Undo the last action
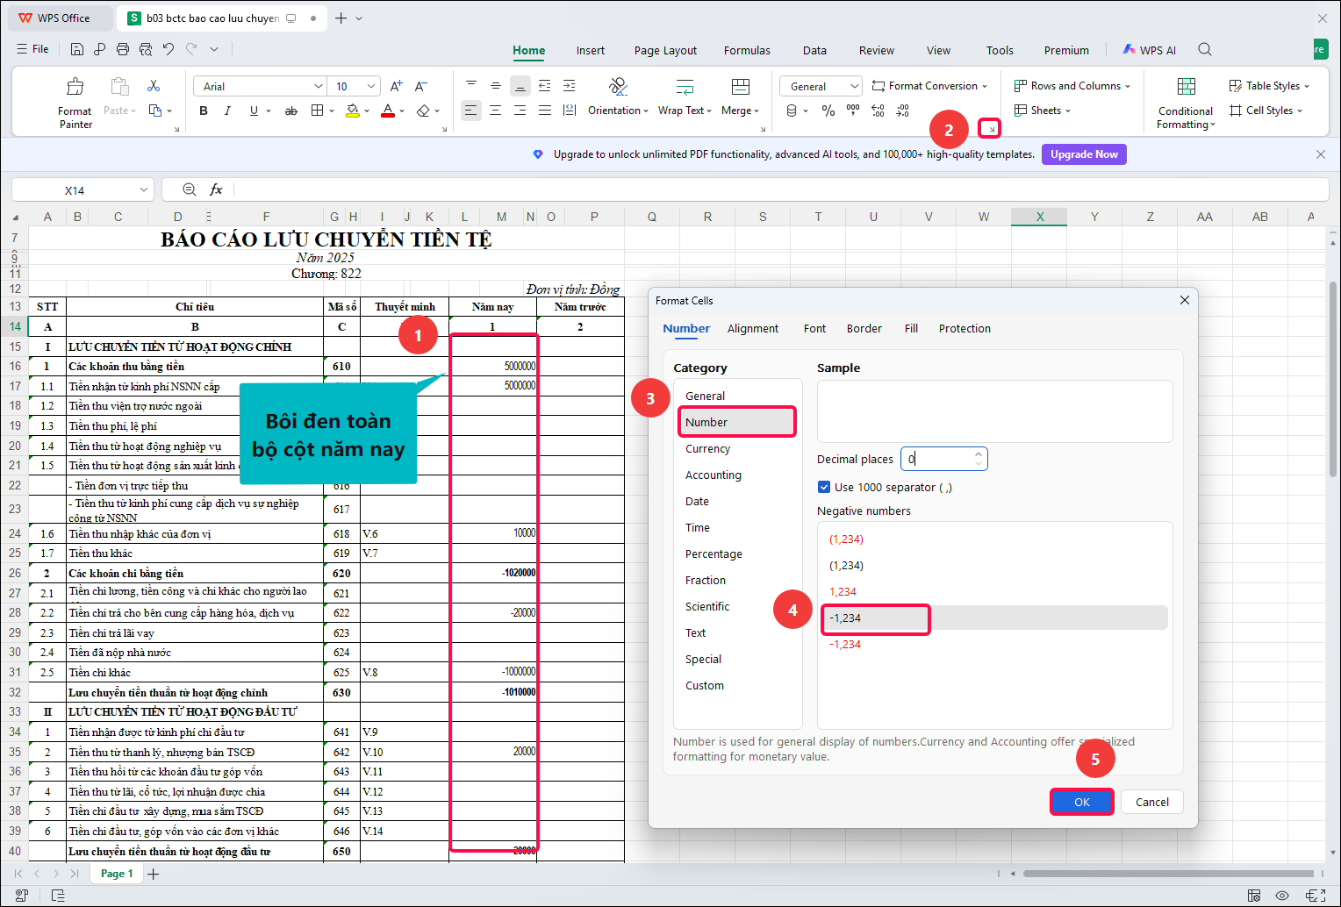 tap(169, 49)
